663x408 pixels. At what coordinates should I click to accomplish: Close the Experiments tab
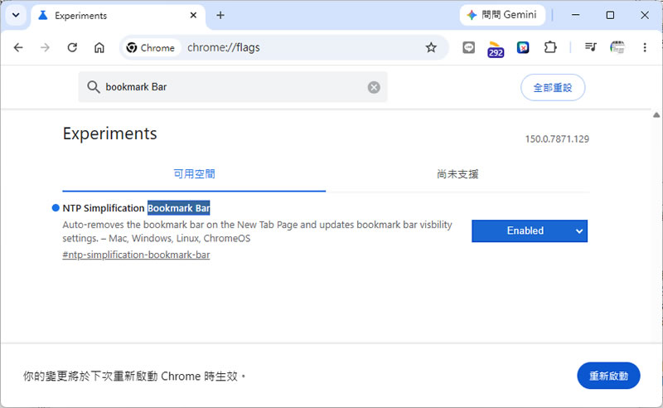193,15
